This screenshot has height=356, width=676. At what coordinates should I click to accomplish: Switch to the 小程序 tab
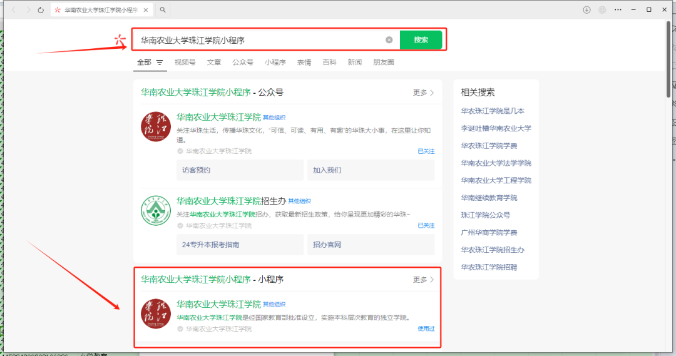(x=275, y=62)
